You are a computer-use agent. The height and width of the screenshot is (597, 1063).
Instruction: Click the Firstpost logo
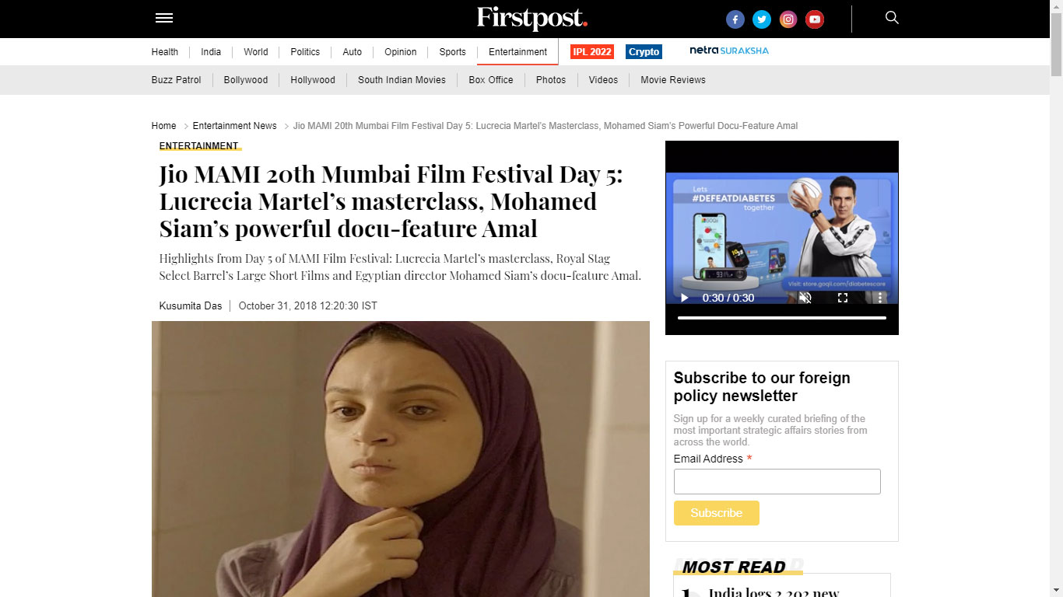[x=531, y=18]
